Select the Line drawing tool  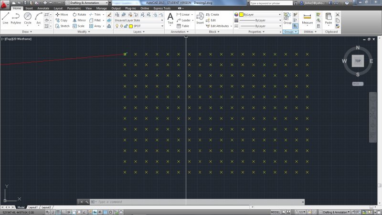(x=5, y=19)
